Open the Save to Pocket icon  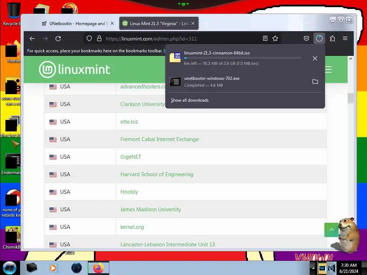point(306,39)
